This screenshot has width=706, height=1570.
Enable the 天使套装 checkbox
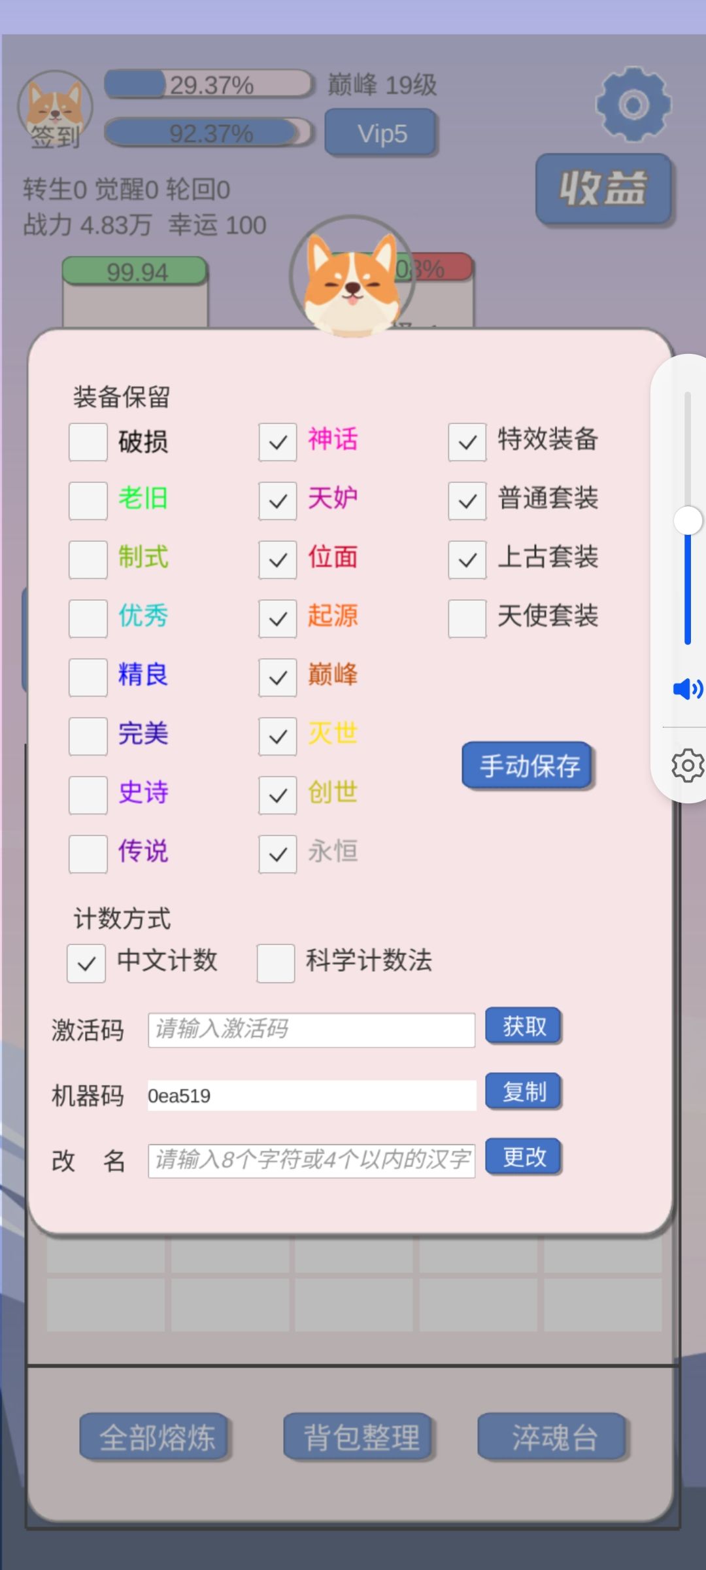[467, 618]
